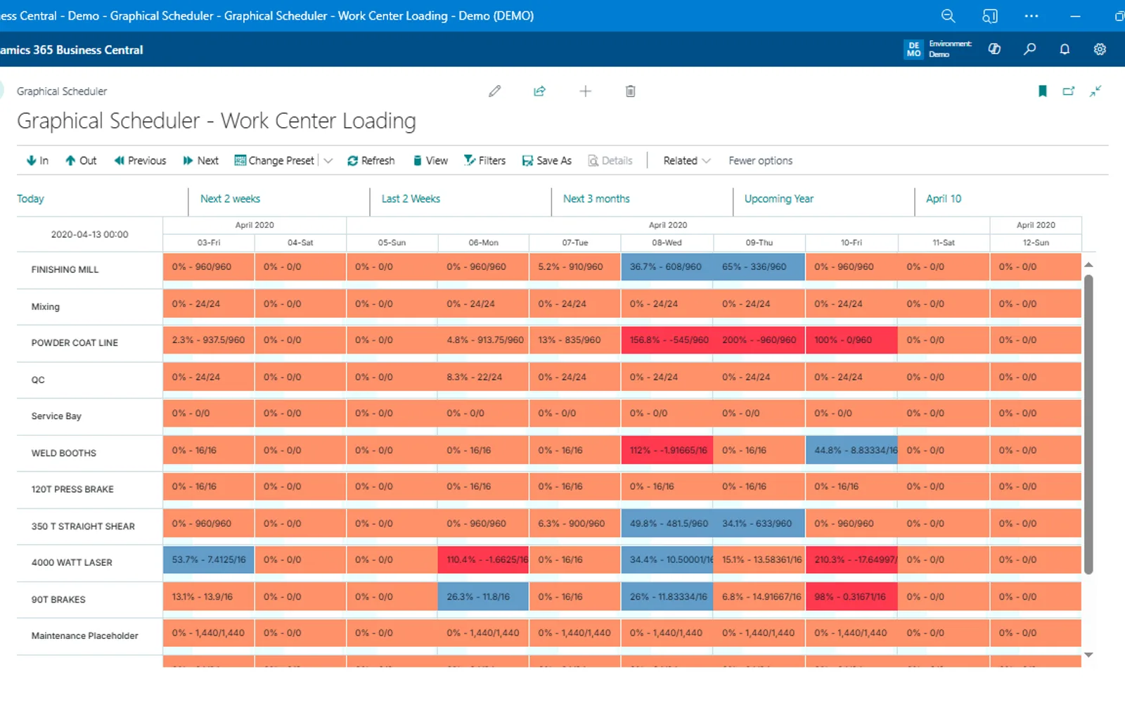Select the Upcoming Year preset
This screenshot has width=1125, height=703.
click(x=778, y=199)
